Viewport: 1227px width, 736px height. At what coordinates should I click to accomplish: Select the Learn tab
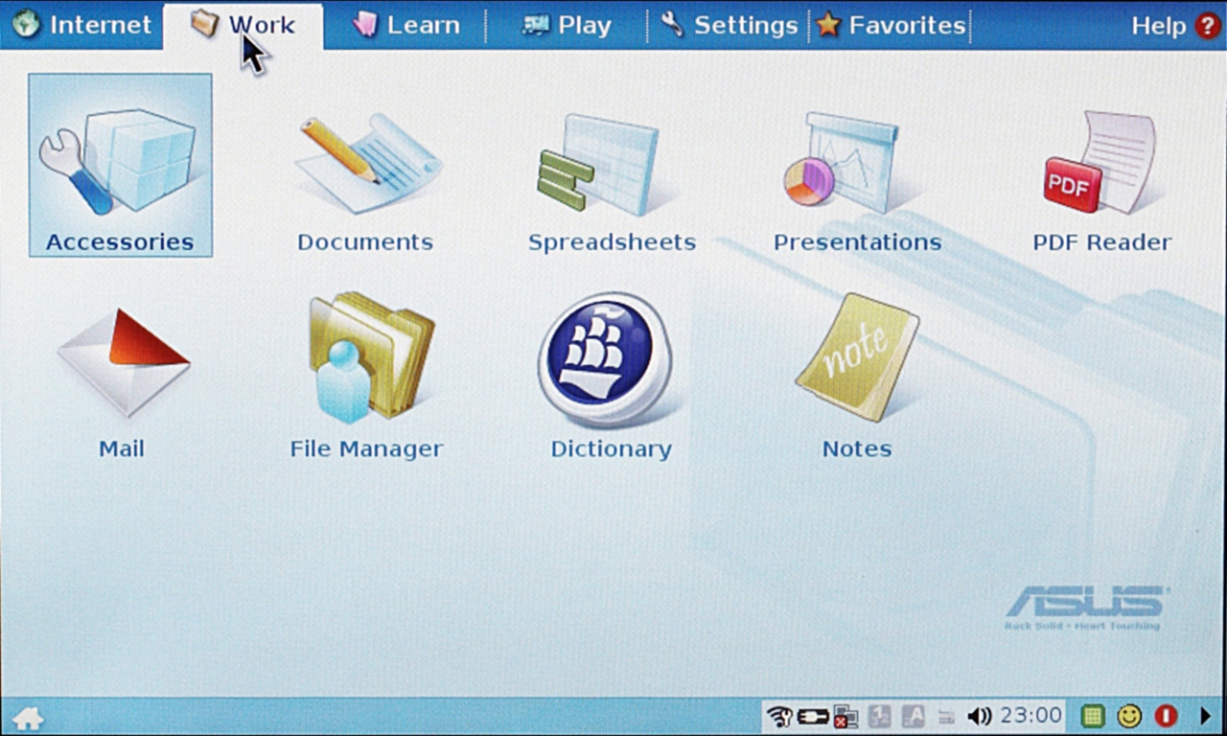click(405, 25)
